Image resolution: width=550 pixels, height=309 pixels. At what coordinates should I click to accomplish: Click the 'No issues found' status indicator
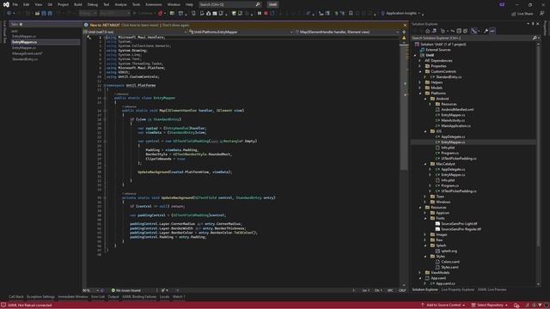tap(126, 290)
